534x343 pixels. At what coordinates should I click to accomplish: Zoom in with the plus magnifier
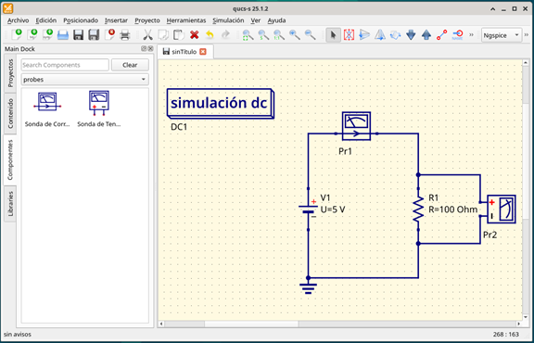click(294, 34)
